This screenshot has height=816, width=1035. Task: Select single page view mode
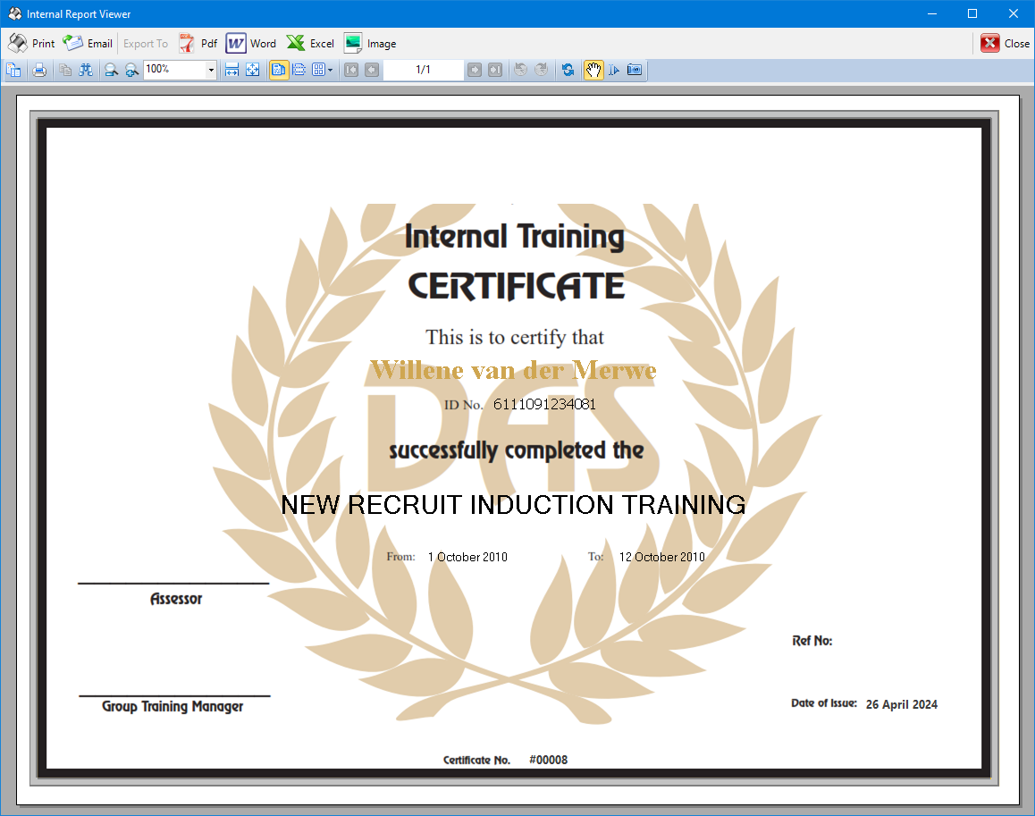(x=279, y=70)
